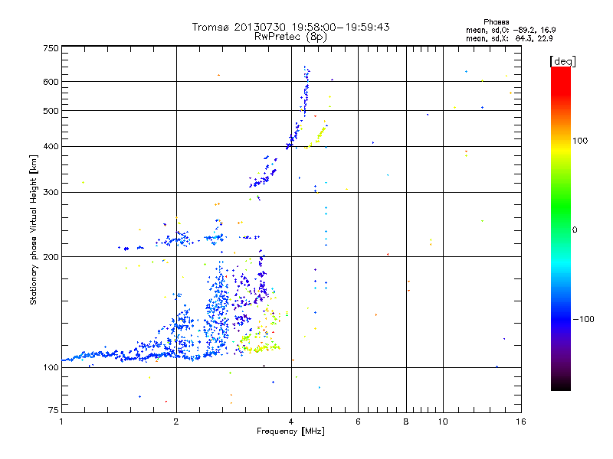Viewport: 613px width, 459px height.
Task: Click the x-axis '1' tick label
Action: [x=61, y=422]
